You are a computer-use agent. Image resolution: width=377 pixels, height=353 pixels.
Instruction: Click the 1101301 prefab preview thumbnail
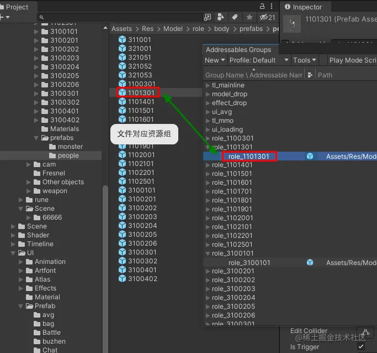point(292,24)
